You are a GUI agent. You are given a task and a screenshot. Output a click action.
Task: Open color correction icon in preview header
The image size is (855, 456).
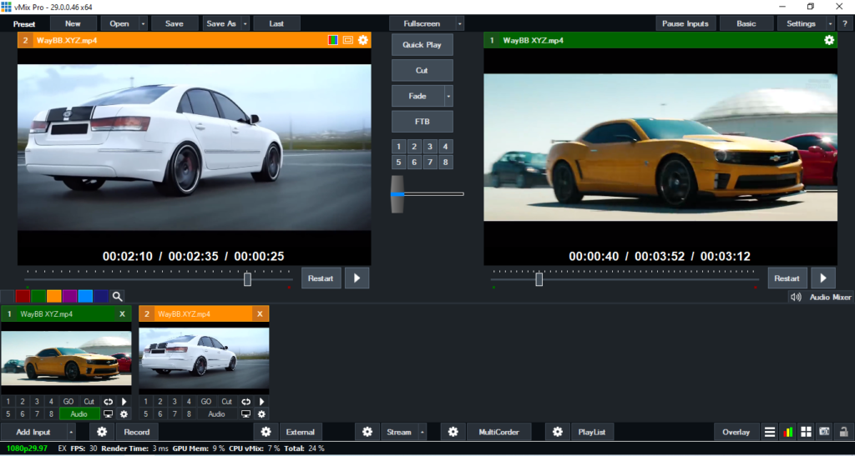click(x=333, y=40)
